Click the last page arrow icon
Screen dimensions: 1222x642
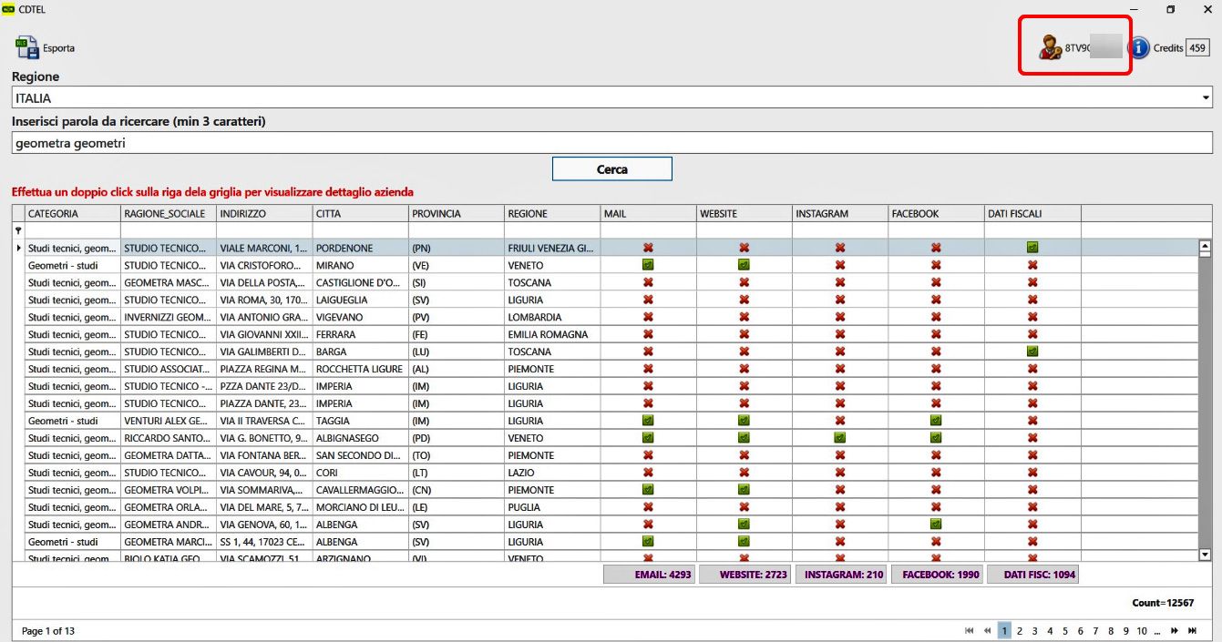click(x=1192, y=630)
